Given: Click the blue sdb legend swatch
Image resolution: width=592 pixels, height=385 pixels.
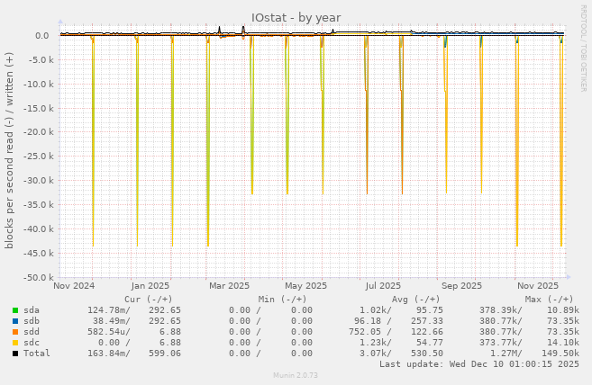Looking at the screenshot, I should pos(15,320).
